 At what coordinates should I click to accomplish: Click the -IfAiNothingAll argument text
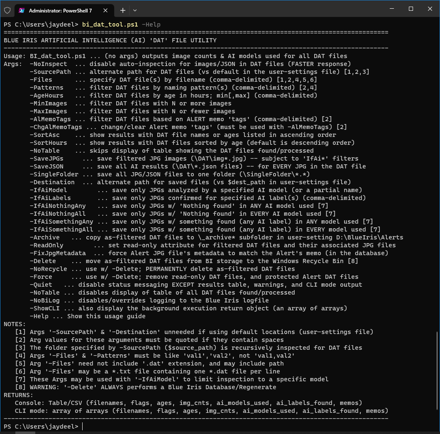tap(58, 214)
